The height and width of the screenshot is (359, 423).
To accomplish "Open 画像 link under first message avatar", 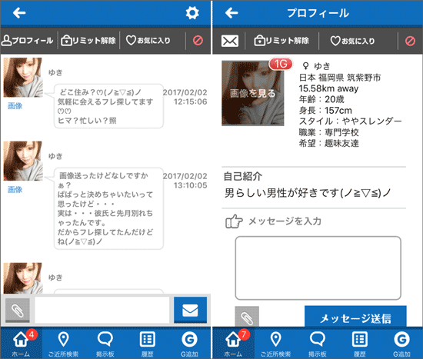I will (15, 106).
